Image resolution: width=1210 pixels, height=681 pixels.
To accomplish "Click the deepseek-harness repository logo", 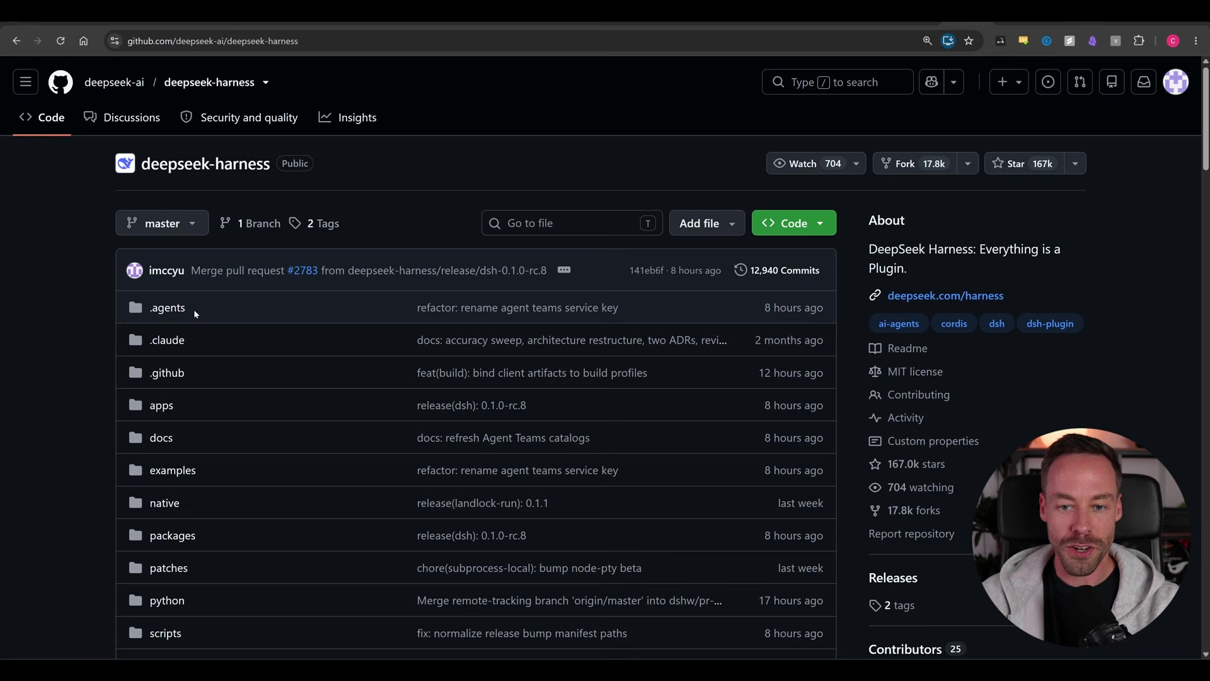I will (x=125, y=163).
